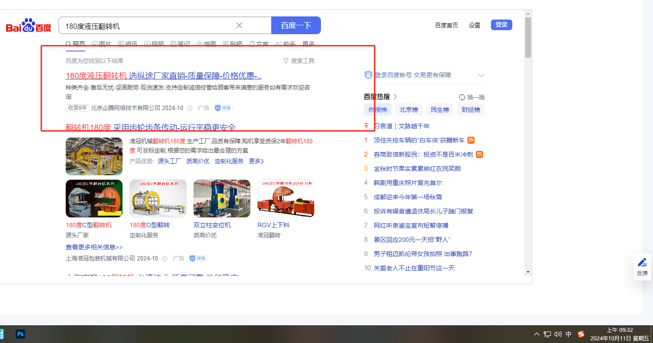Image resolution: width=653 pixels, height=343 pixels.
Task: Click the 源头工厂 product advantage link
Action: coord(170,161)
